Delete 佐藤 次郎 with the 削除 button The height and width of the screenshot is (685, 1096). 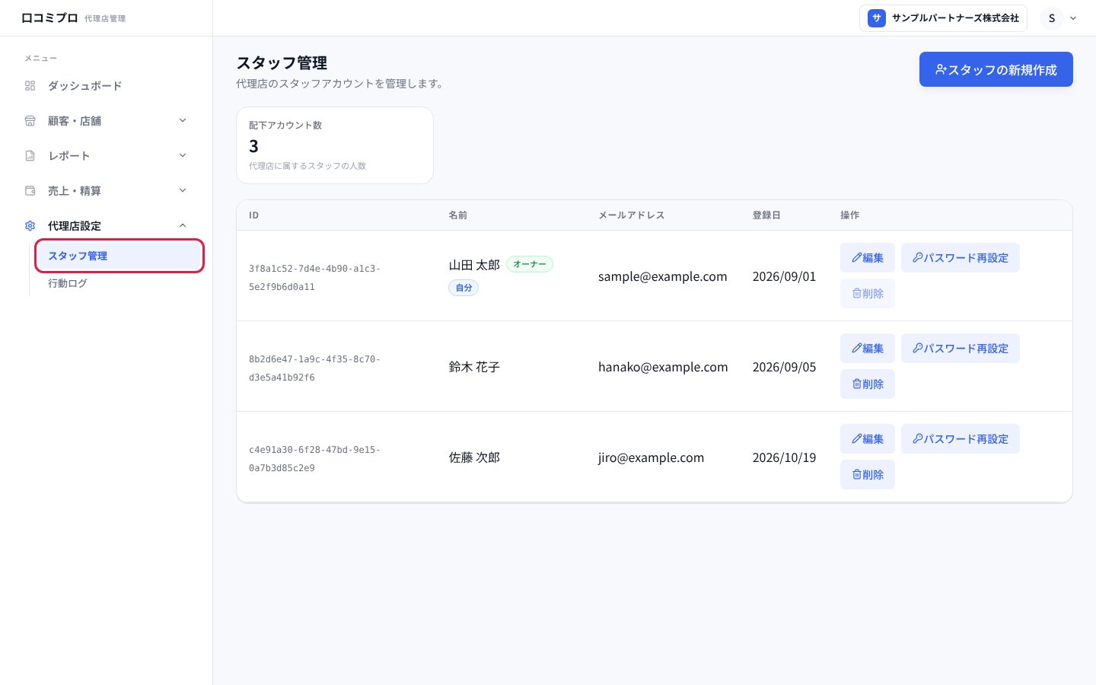point(868,475)
